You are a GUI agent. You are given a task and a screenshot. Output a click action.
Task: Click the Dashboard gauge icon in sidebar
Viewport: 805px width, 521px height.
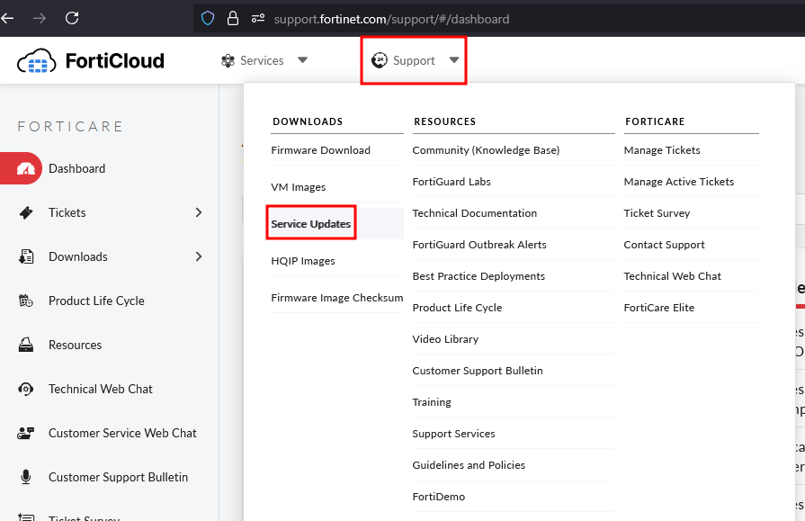[25, 168]
